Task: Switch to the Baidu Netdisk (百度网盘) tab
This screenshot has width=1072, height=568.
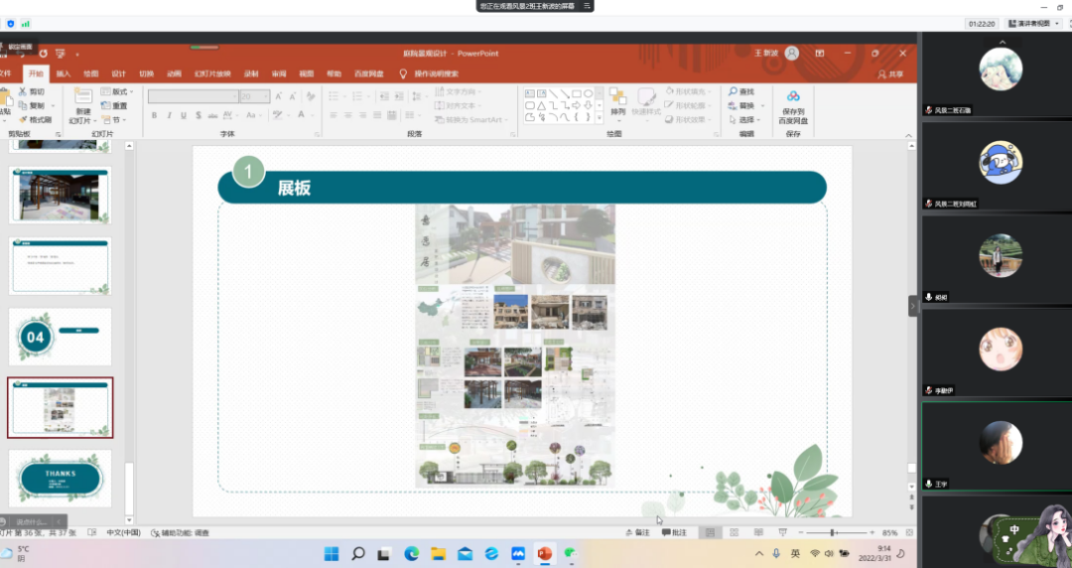Action: 369,73
